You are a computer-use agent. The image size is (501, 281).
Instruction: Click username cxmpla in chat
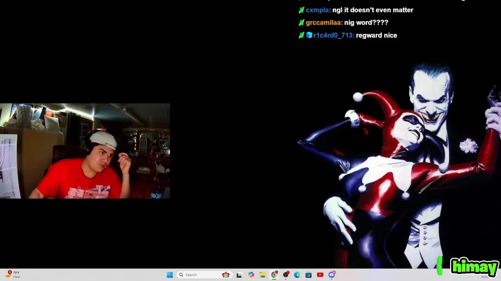[x=318, y=10]
